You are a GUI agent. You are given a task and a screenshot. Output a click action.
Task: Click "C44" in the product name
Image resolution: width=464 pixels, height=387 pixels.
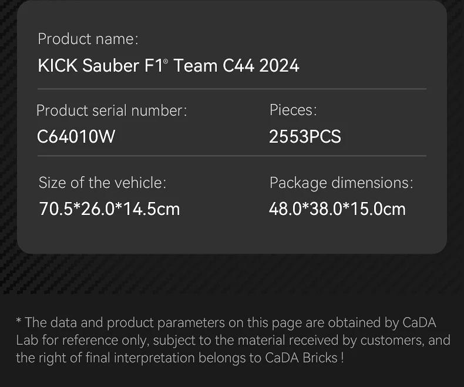pyautogui.click(x=238, y=65)
